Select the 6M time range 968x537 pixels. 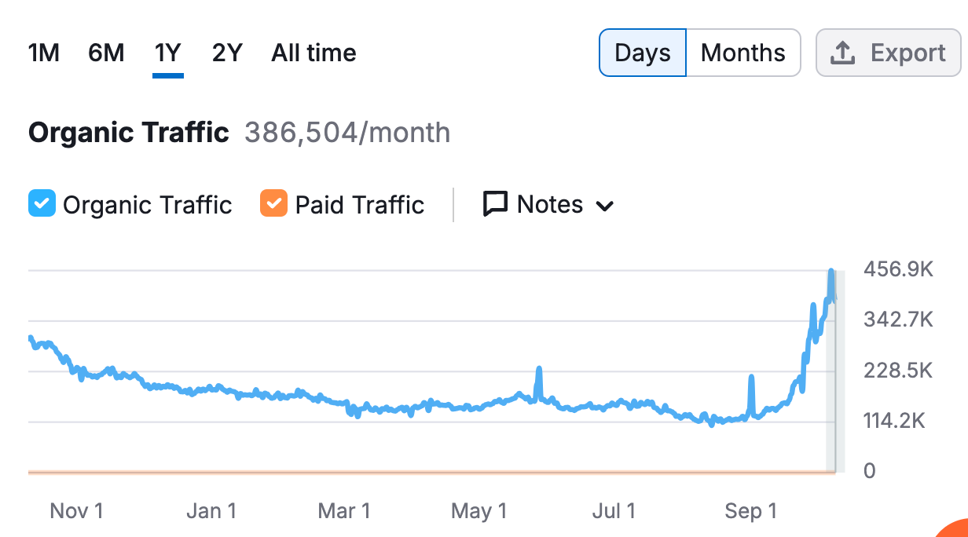click(106, 53)
